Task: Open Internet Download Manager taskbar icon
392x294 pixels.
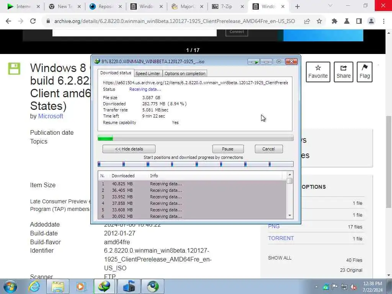Action: tap(105, 286)
